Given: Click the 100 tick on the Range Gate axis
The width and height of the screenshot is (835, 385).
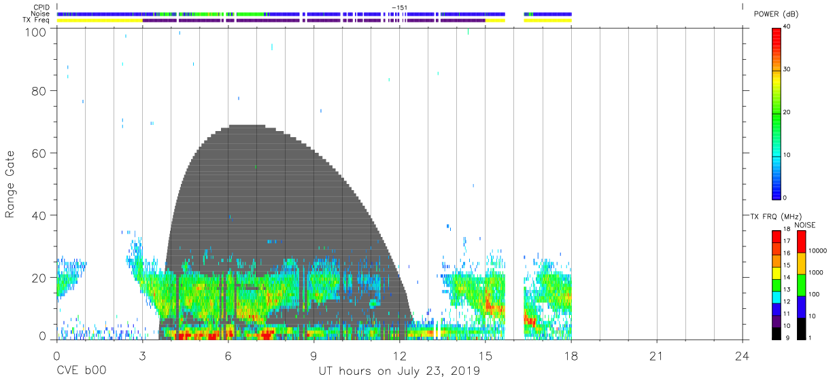Looking at the screenshot, I should (x=36, y=31).
